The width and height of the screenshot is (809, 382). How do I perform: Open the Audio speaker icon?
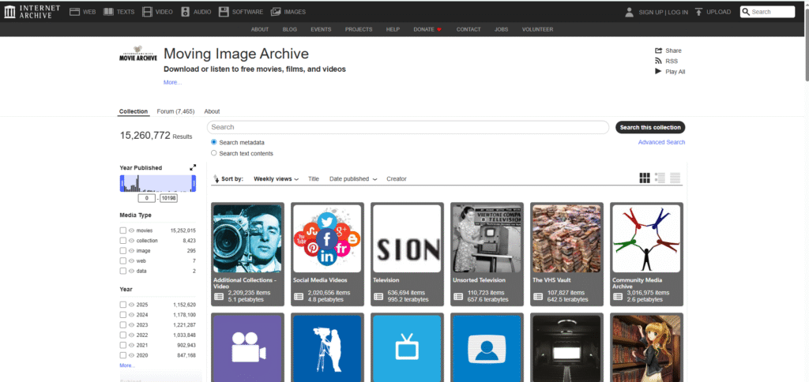coord(186,11)
